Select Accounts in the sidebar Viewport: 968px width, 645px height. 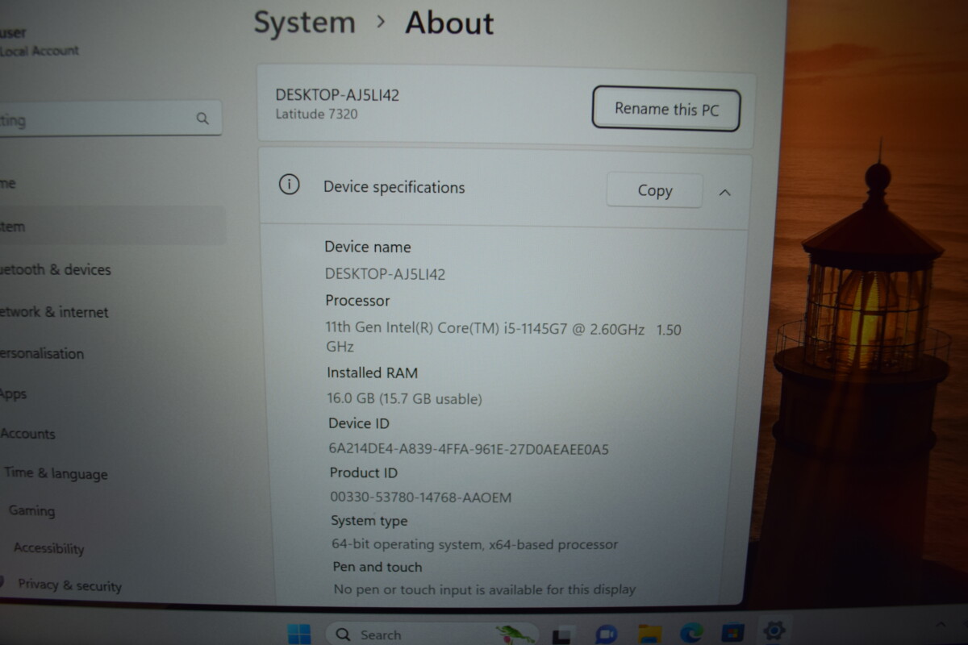pos(28,434)
